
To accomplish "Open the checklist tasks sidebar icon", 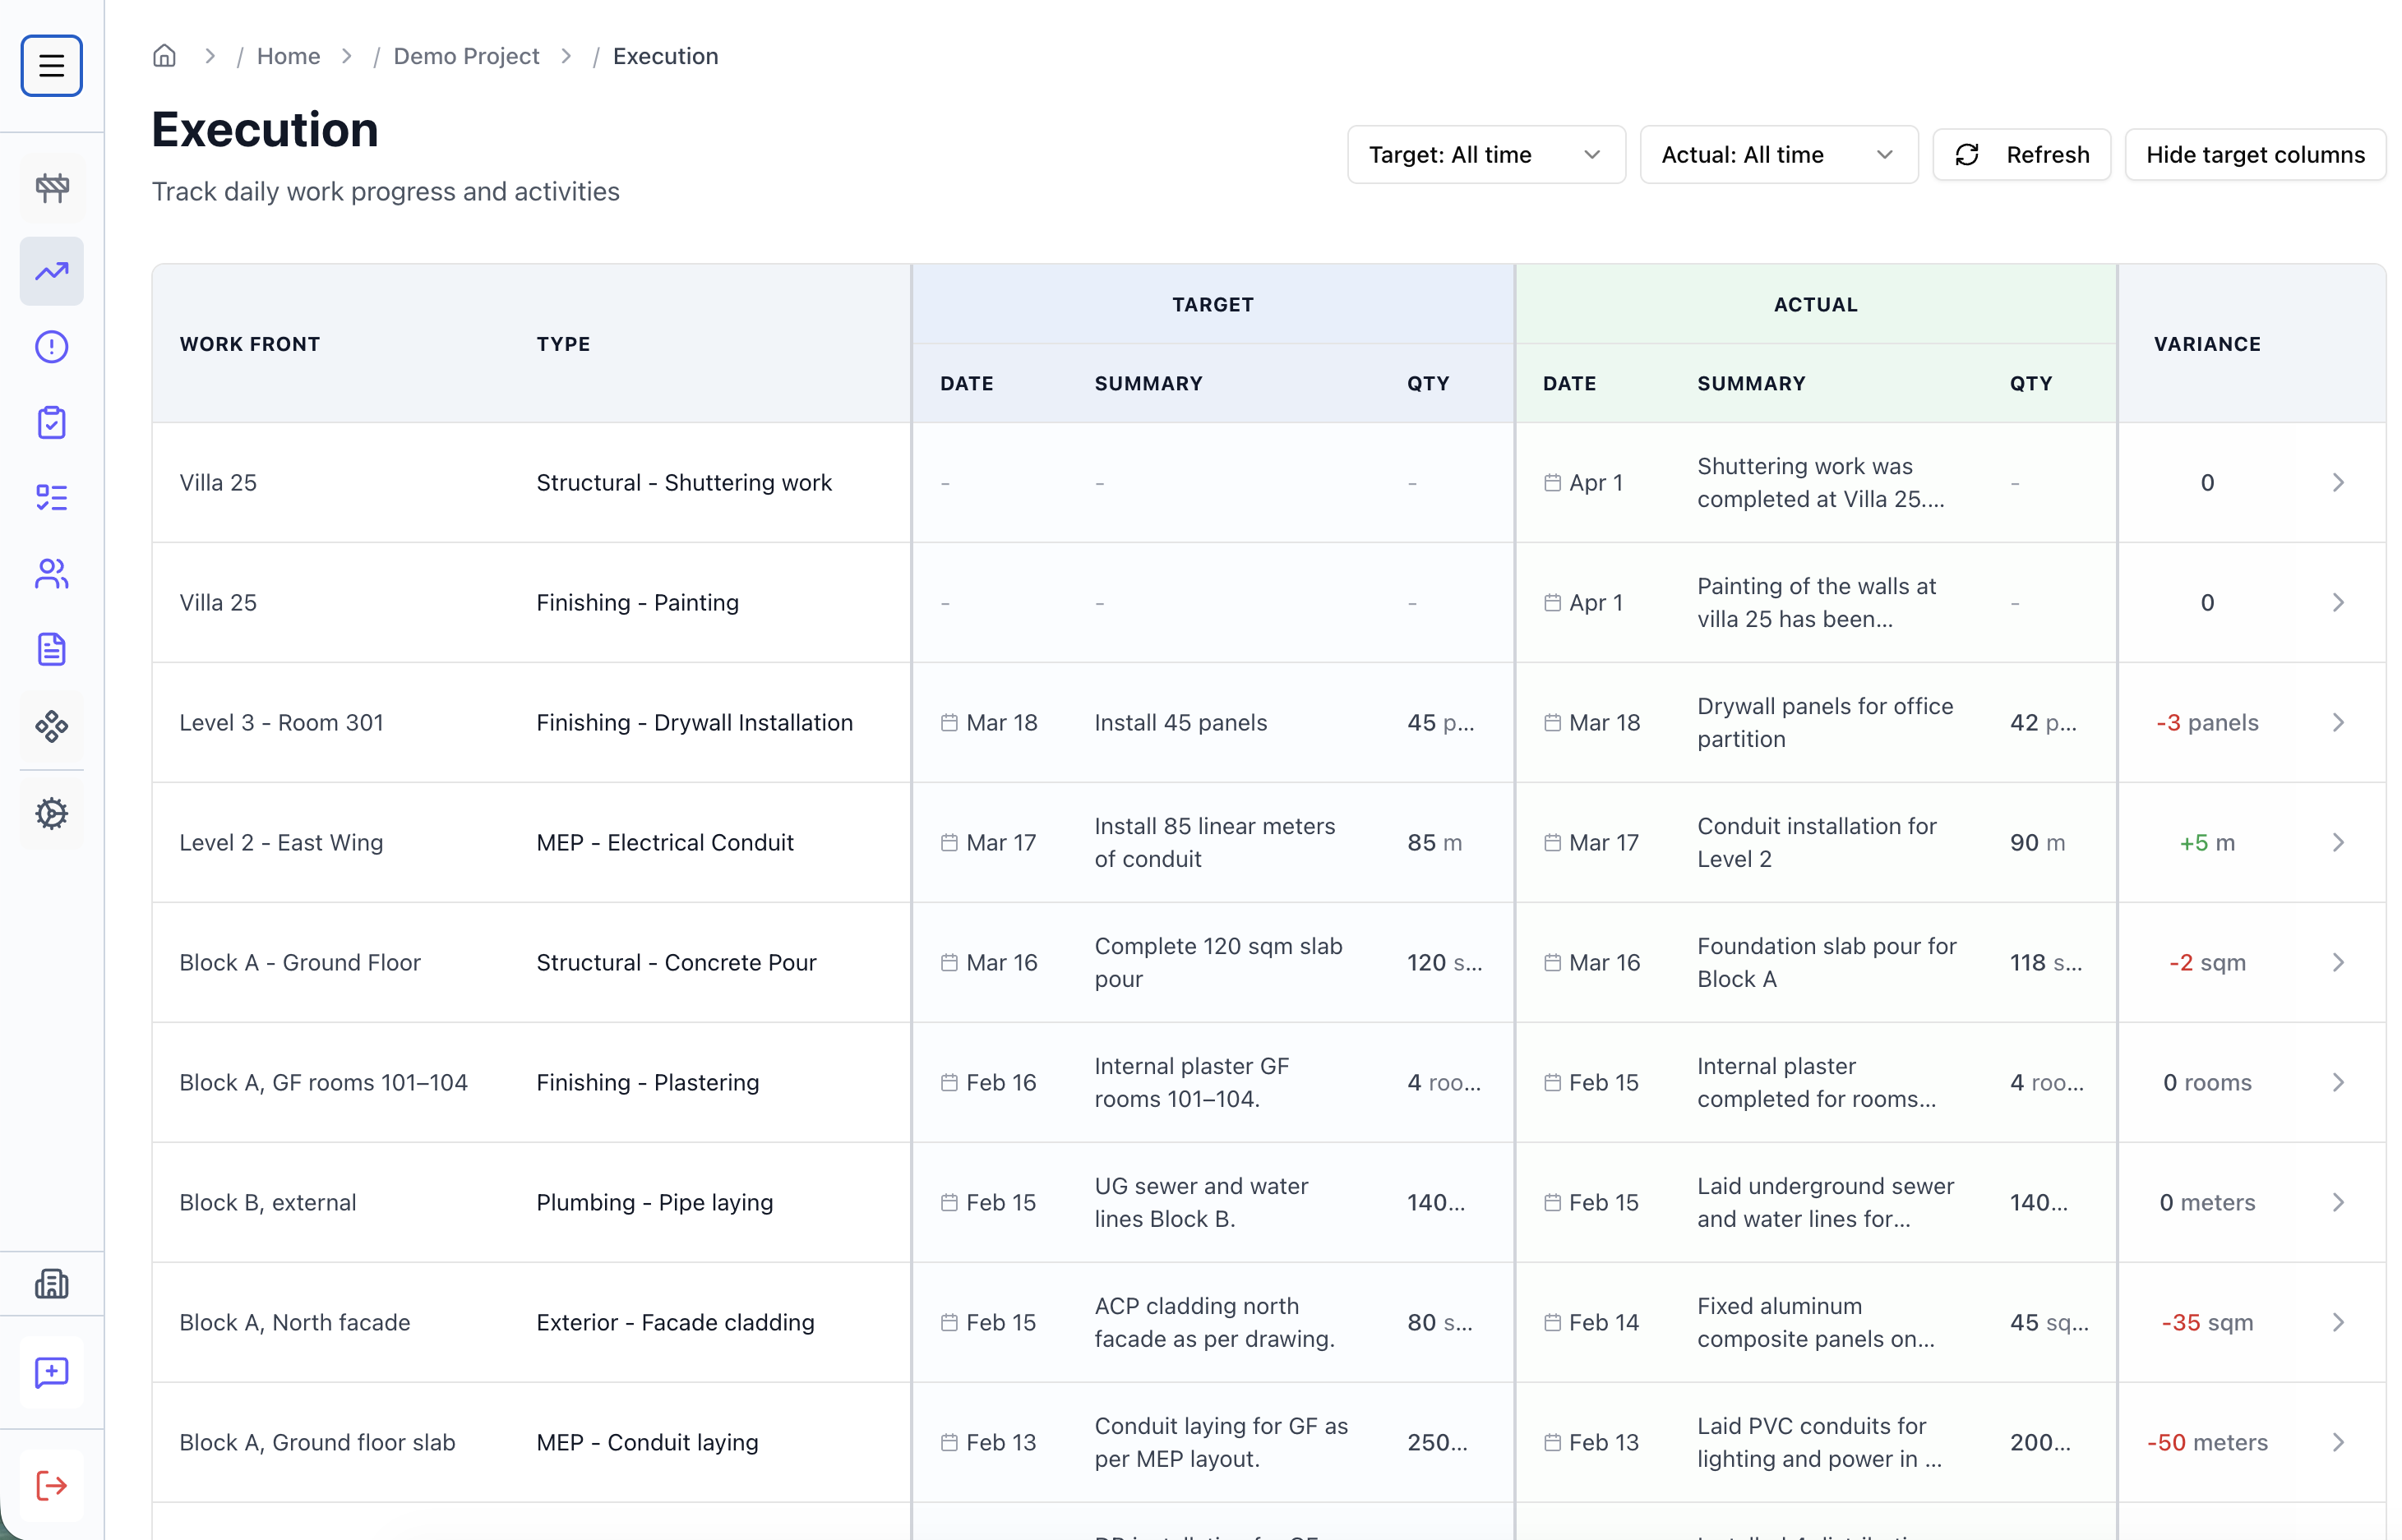I will pyautogui.click(x=51, y=498).
